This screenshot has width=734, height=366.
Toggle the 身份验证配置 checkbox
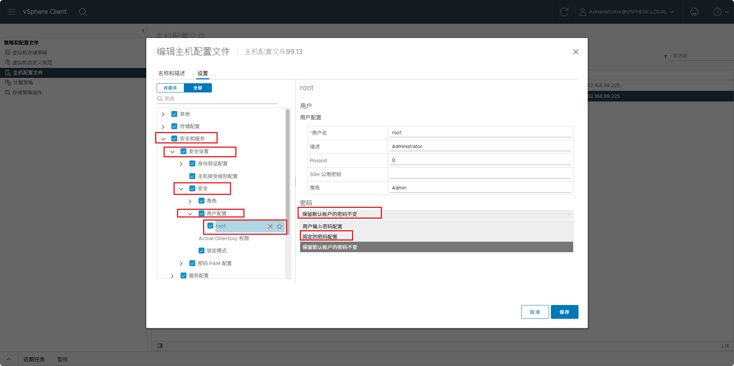pos(192,163)
